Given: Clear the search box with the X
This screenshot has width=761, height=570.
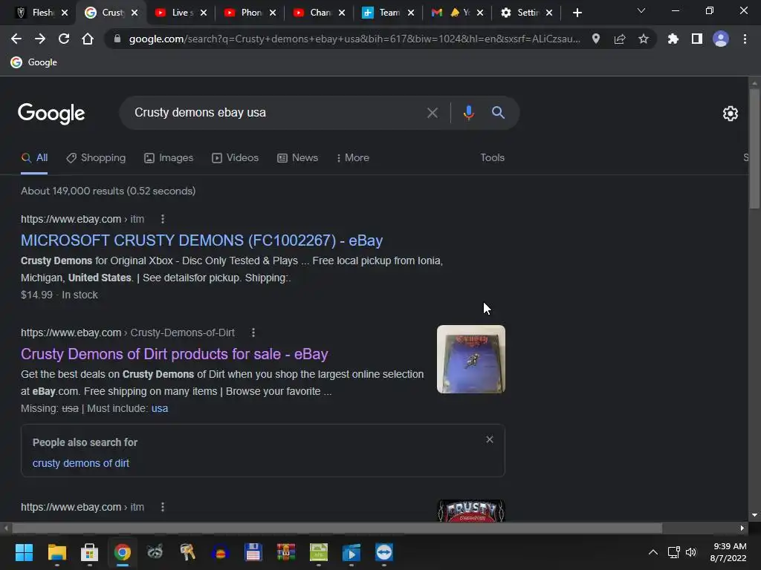Looking at the screenshot, I should [x=432, y=113].
